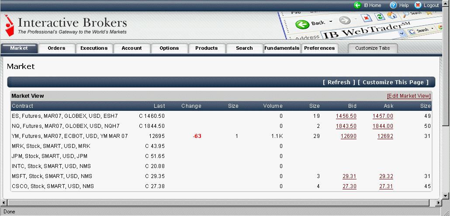Switch to the Fundamentals tab
Screen dimensions: 450x216
(x=282, y=48)
